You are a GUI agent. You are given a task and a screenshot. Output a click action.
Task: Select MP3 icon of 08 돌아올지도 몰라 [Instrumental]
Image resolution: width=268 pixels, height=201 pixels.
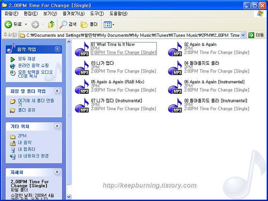(x=175, y=105)
